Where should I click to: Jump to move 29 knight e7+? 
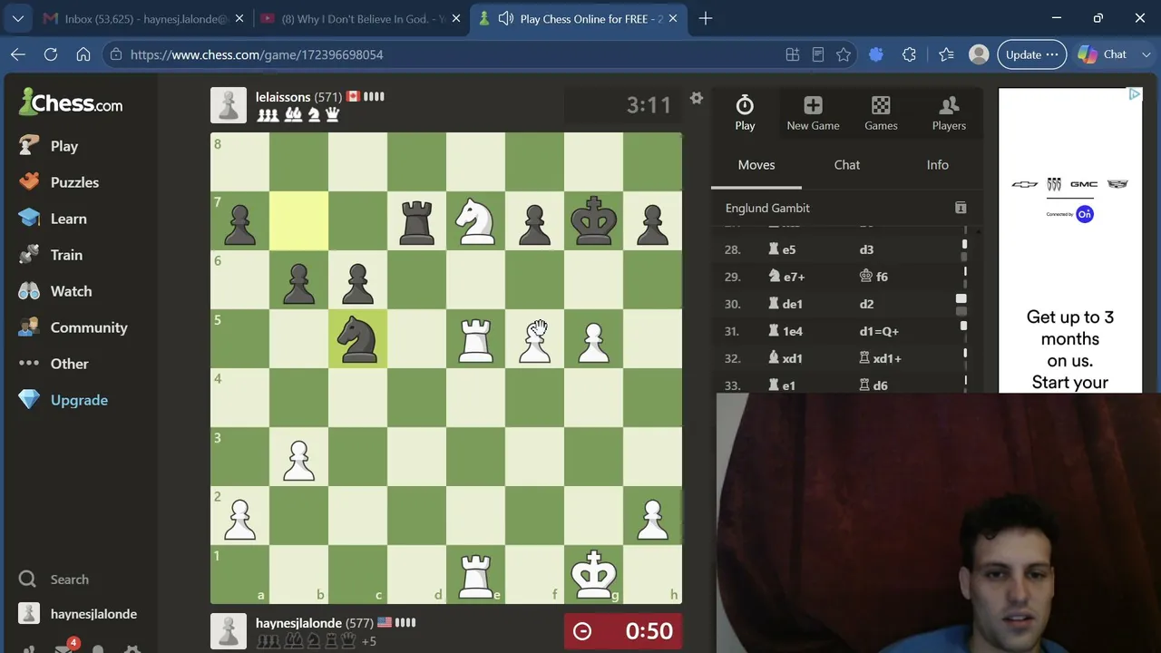[x=786, y=277]
